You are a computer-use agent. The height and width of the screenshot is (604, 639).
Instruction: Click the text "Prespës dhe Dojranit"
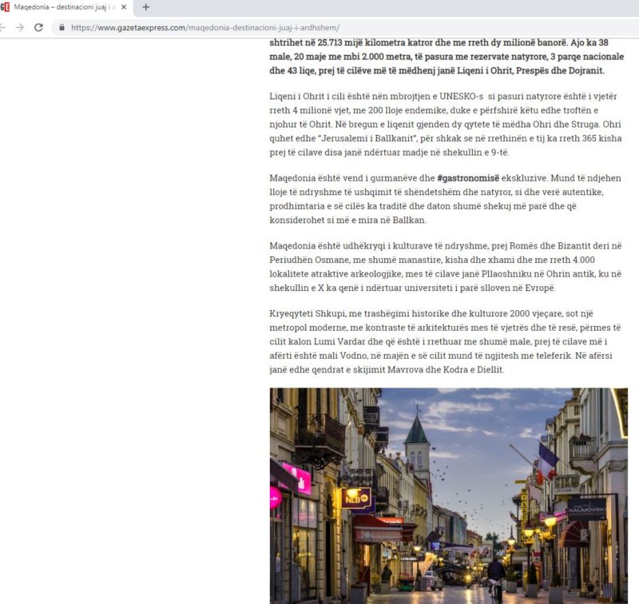click(x=560, y=70)
